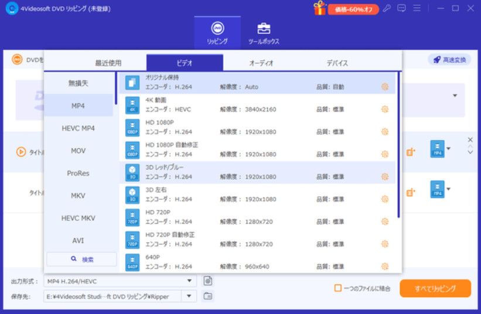Select the MKV format category
Image resolution: width=481 pixels, height=314 pixels.
[x=79, y=195]
